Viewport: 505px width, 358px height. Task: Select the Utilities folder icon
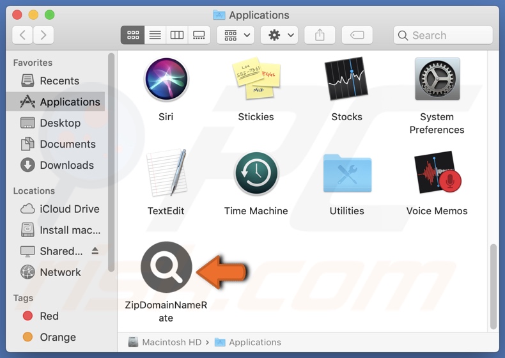347,173
